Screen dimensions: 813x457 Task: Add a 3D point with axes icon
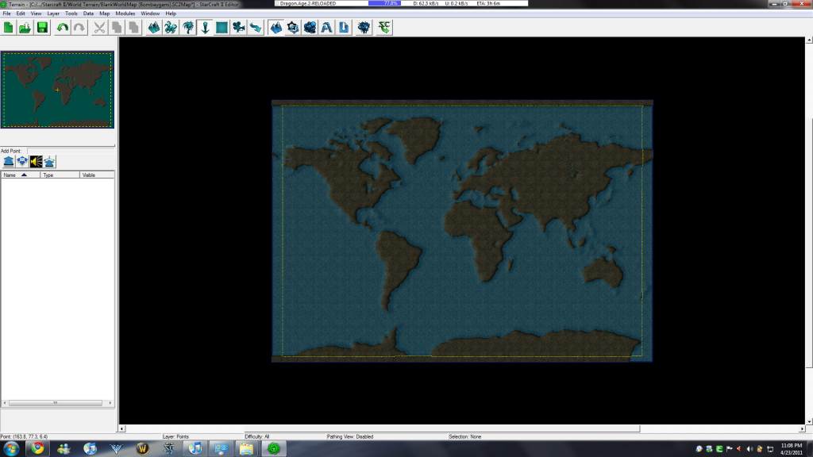(49, 162)
